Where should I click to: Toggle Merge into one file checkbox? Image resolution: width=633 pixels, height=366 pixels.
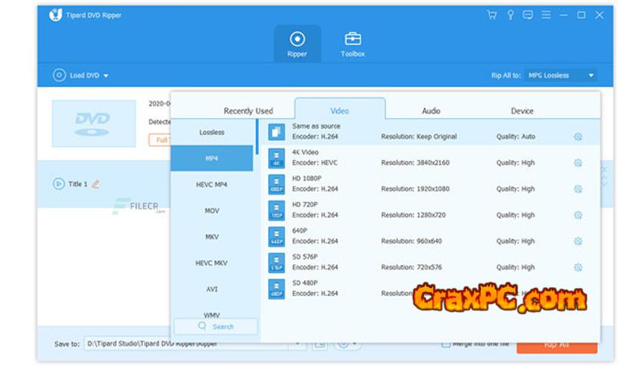click(446, 343)
